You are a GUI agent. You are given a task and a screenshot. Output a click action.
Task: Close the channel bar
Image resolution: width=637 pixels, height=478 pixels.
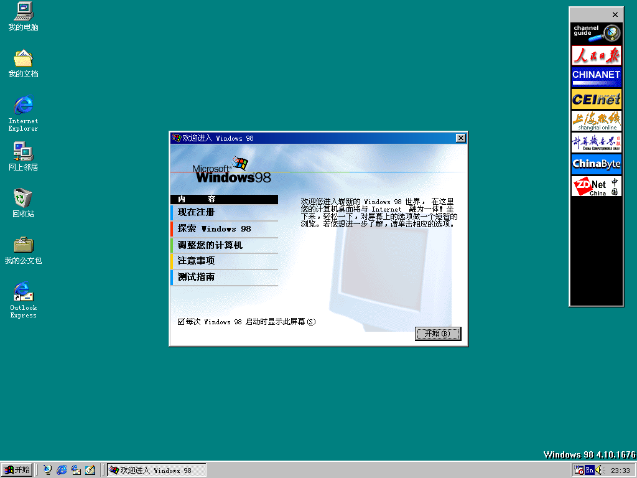point(615,15)
